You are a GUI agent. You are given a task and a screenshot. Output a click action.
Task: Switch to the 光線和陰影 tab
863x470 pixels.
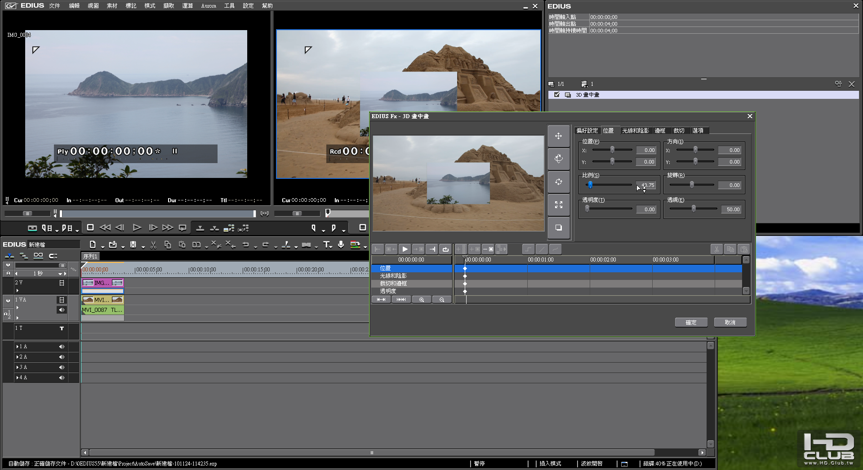[635, 131]
